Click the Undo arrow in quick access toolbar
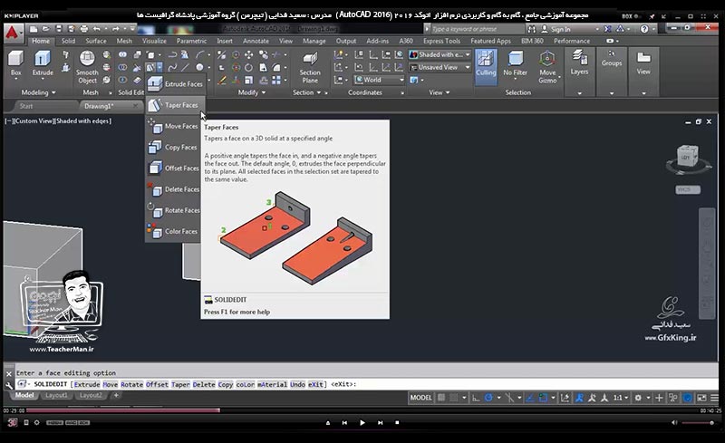 (x=97, y=29)
